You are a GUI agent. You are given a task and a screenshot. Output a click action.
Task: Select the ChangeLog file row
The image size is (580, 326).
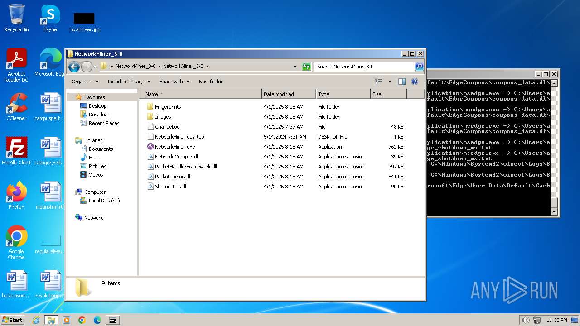point(167,127)
